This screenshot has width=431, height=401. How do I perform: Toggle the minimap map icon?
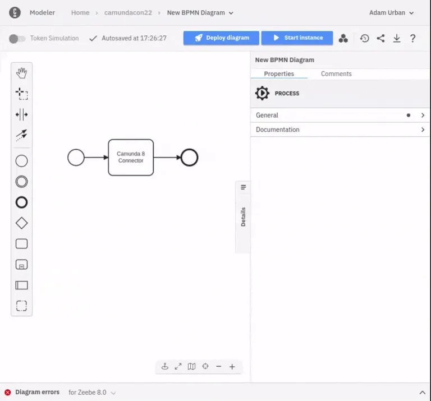pos(191,366)
